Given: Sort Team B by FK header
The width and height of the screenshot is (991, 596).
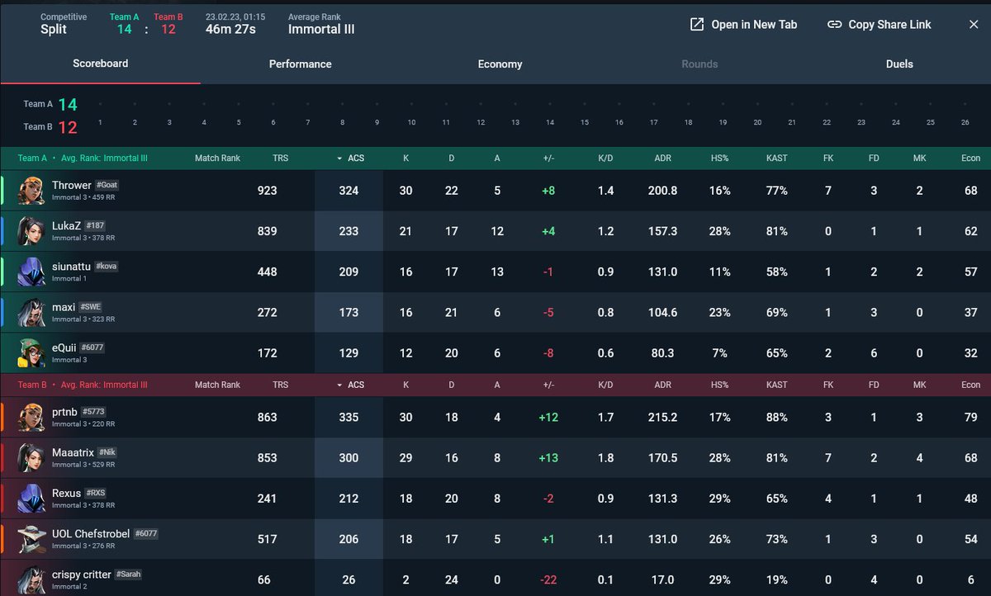Looking at the screenshot, I should point(828,385).
